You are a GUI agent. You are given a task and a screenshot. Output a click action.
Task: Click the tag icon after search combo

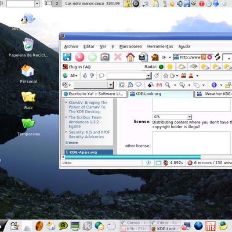tap(157, 75)
